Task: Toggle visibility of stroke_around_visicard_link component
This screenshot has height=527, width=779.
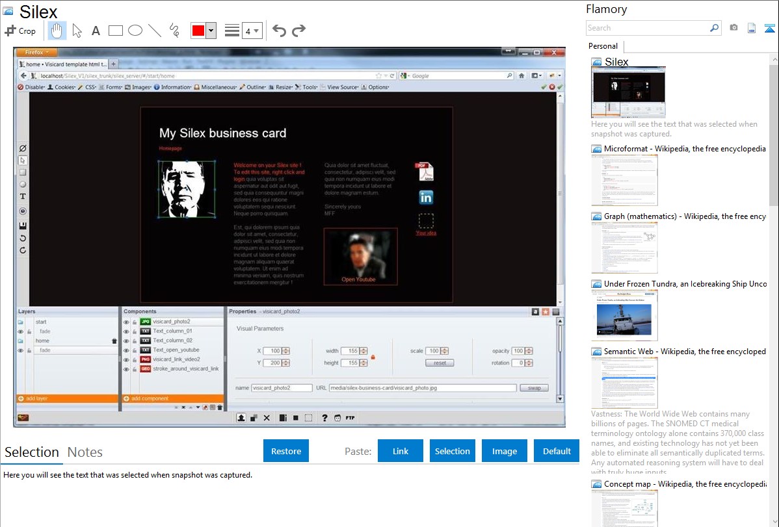Action: coord(126,370)
